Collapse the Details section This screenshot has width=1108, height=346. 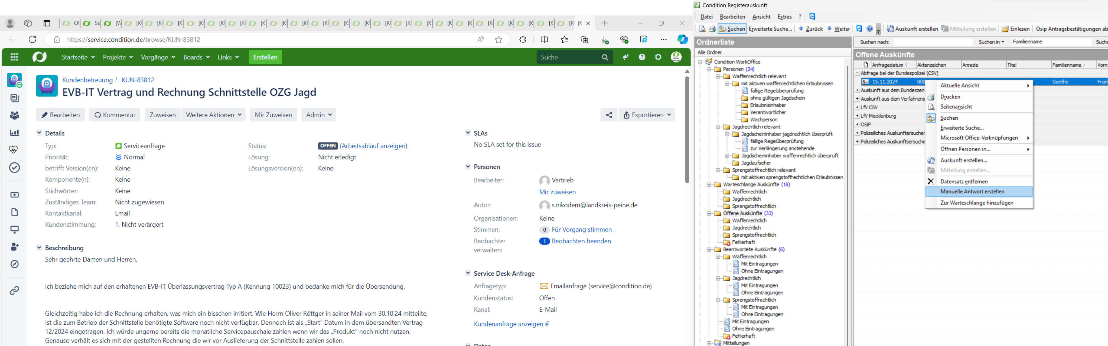pos(39,133)
